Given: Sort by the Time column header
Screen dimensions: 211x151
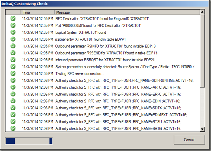Looking at the screenshot, I should pos(38,13).
